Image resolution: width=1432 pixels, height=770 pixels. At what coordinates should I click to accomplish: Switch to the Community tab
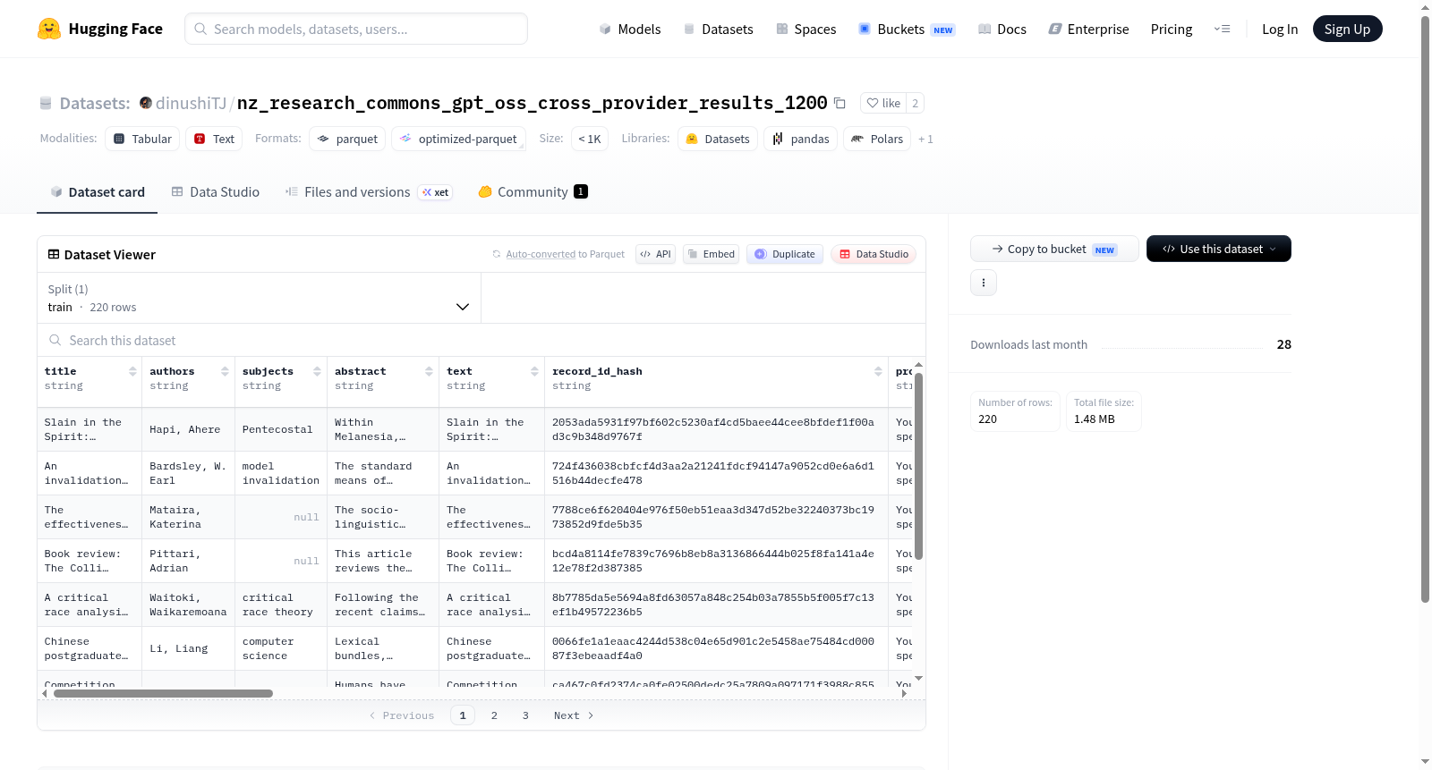point(533,192)
